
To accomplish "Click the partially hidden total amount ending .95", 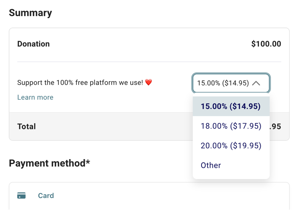I will pos(275,127).
